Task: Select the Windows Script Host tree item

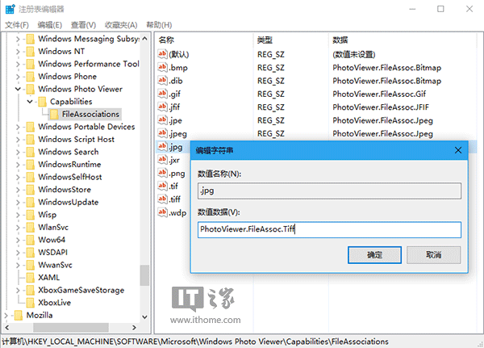Action: pyautogui.click(x=77, y=140)
